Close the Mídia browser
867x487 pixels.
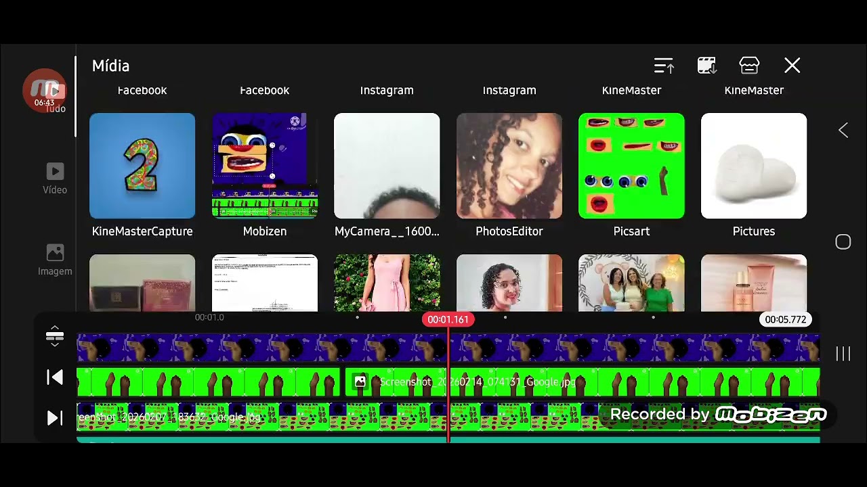[792, 66]
